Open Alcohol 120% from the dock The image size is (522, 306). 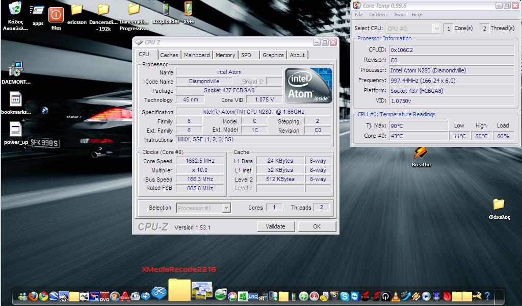tap(124, 297)
